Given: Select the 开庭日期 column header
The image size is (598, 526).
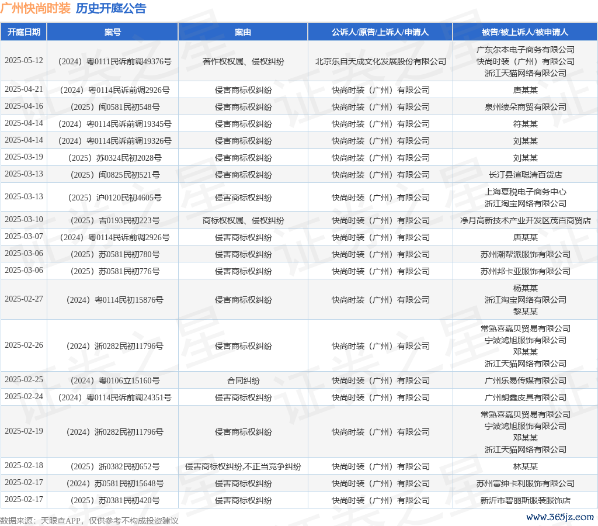Looking at the screenshot, I should click(23, 32).
